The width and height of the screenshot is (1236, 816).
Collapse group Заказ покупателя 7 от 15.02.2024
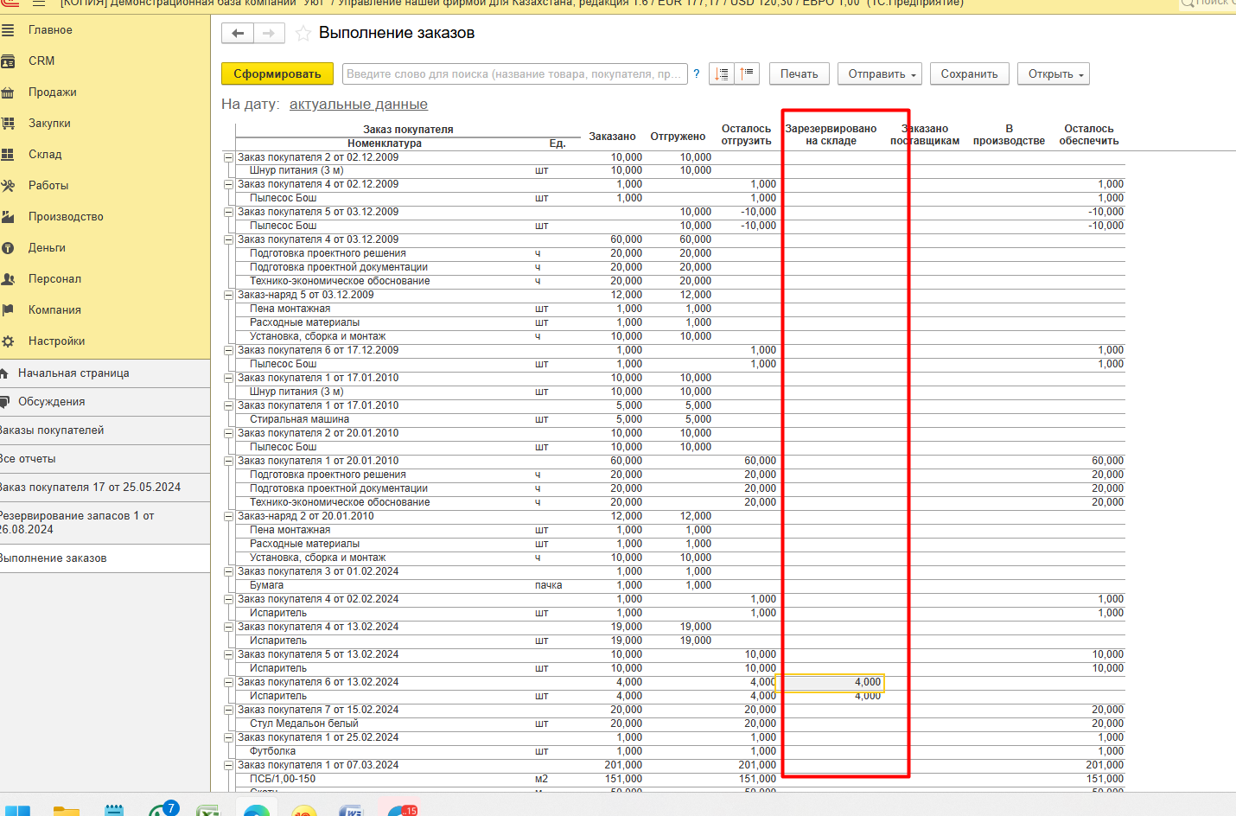[229, 710]
